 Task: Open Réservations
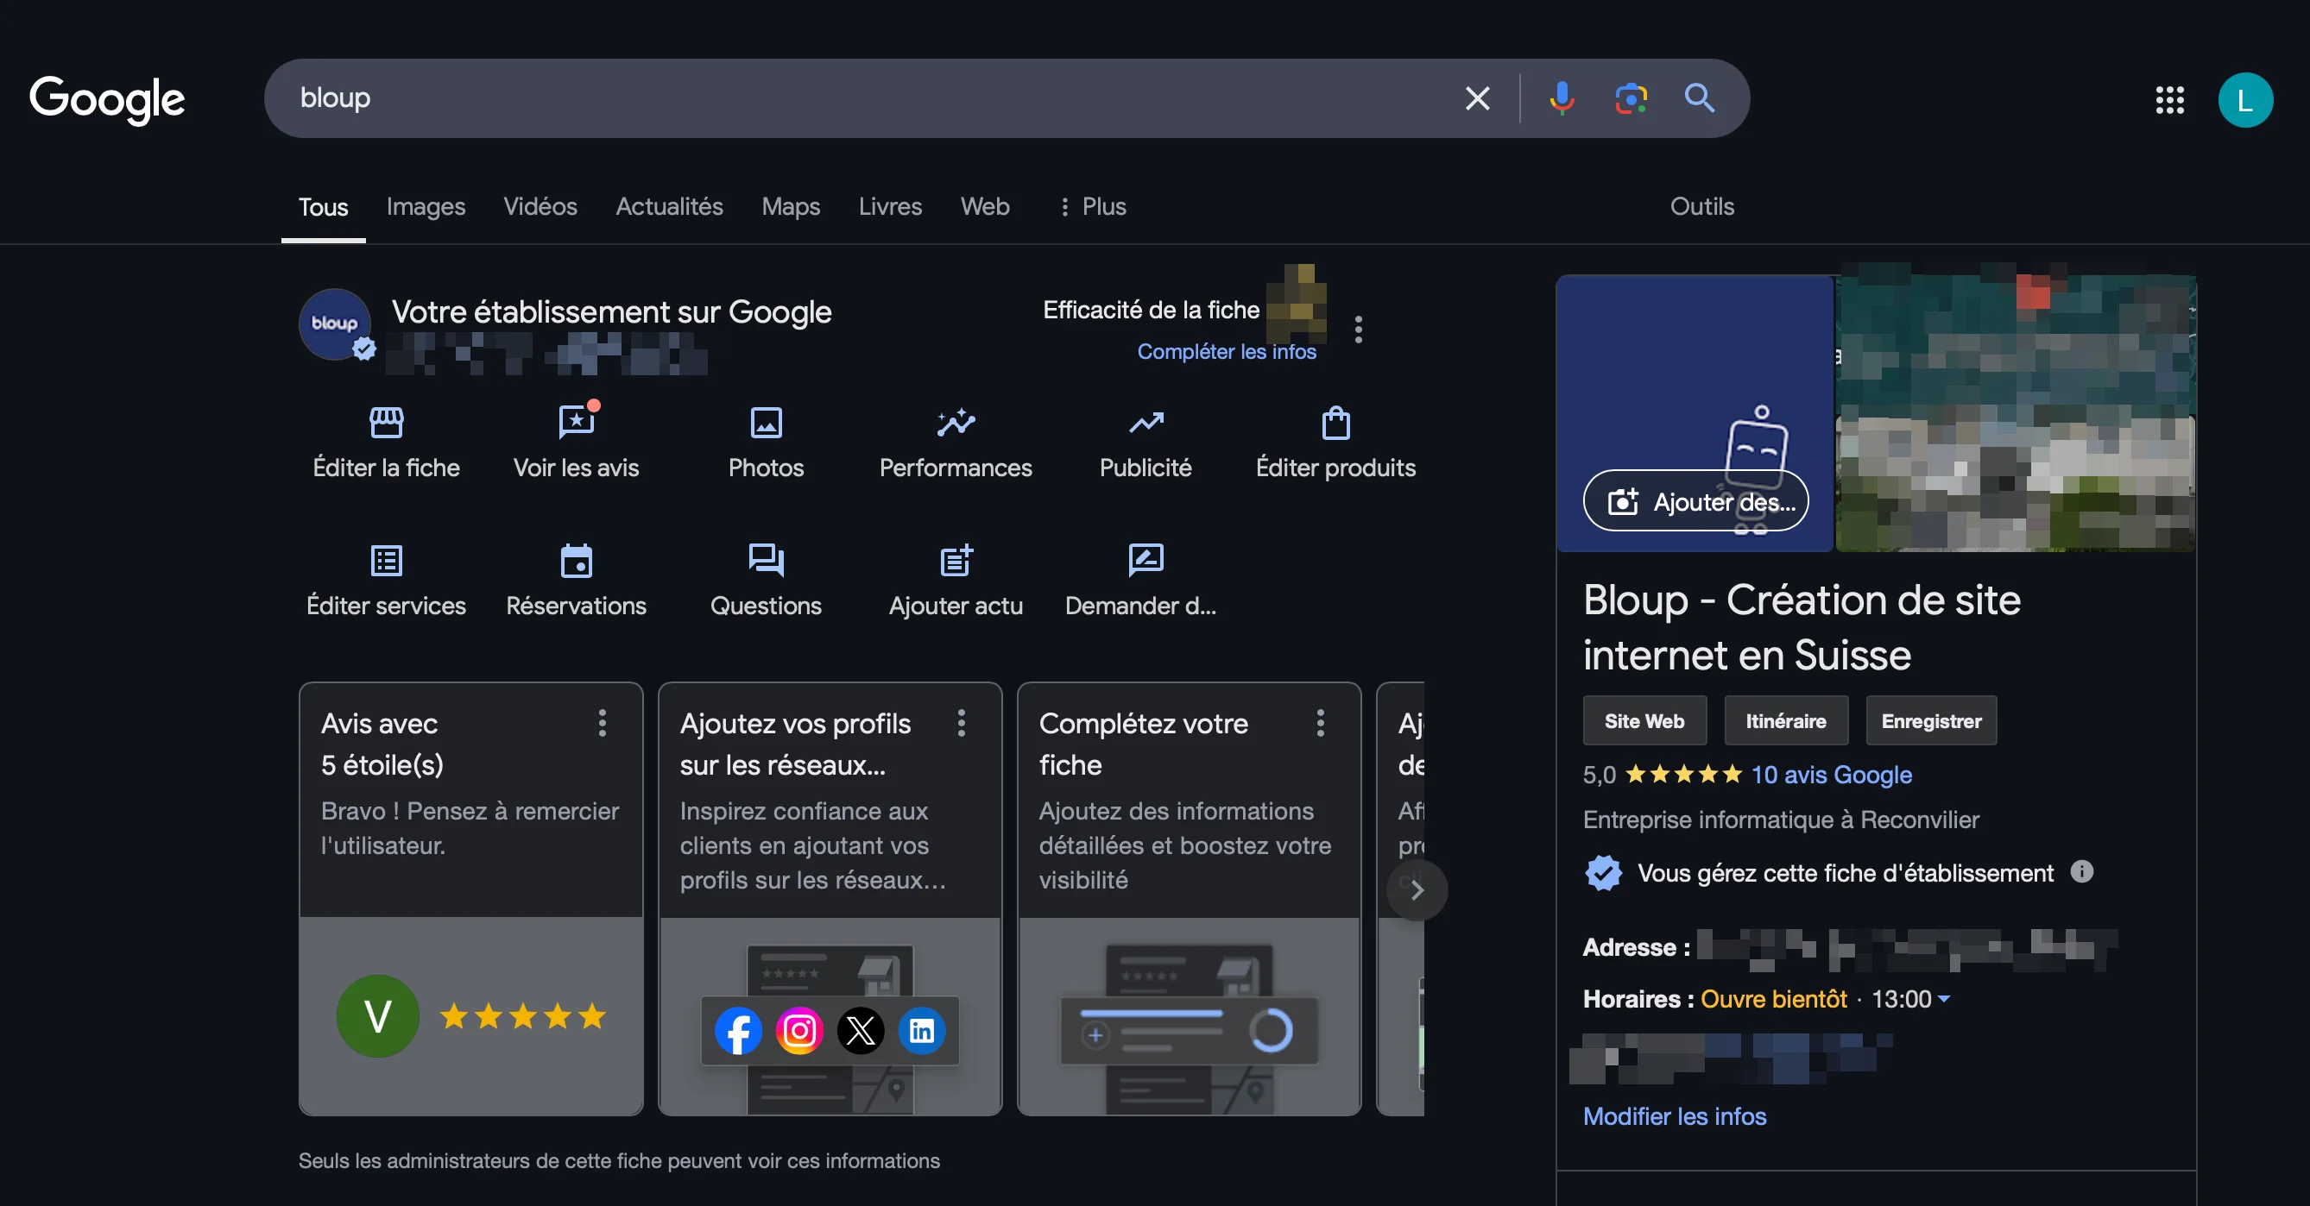tap(576, 581)
